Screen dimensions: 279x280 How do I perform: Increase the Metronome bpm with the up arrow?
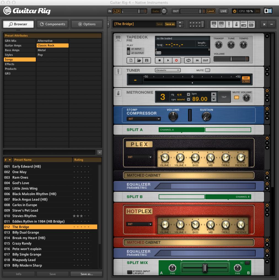click(214, 94)
